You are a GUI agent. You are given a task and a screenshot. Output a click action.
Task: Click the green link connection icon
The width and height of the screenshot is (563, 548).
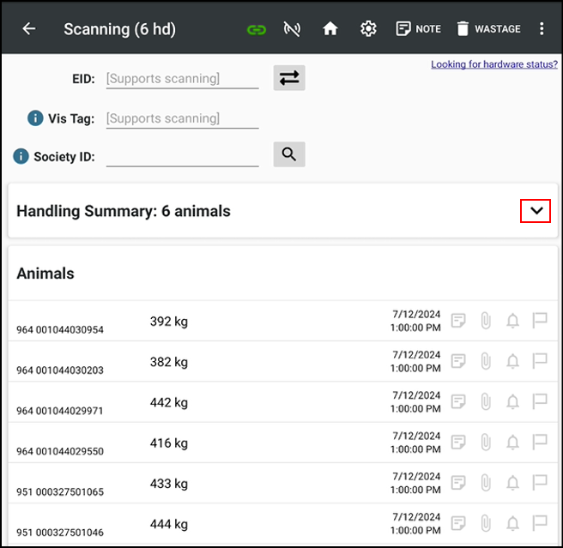(x=256, y=29)
